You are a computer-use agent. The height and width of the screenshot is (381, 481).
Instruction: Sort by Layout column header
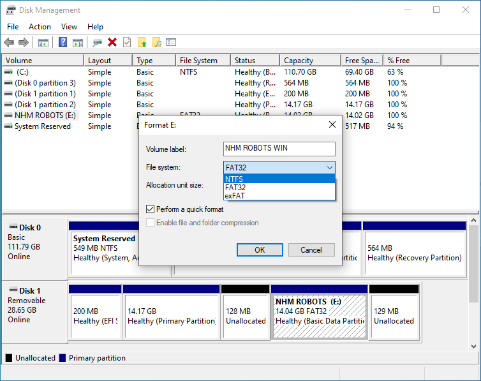point(108,61)
